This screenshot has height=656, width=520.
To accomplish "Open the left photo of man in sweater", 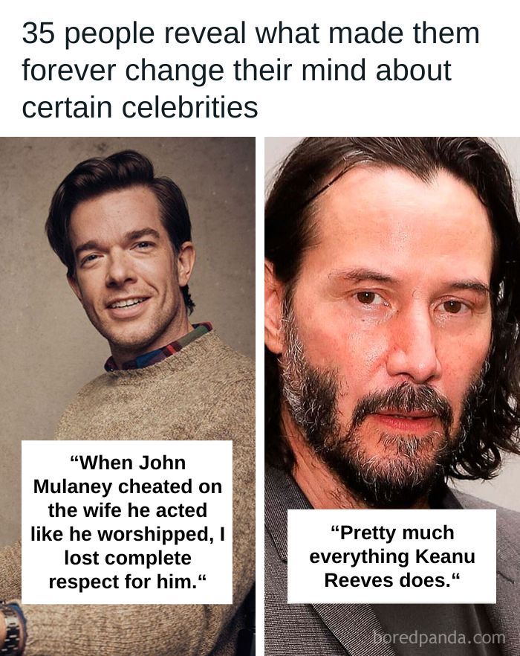I will (128, 396).
